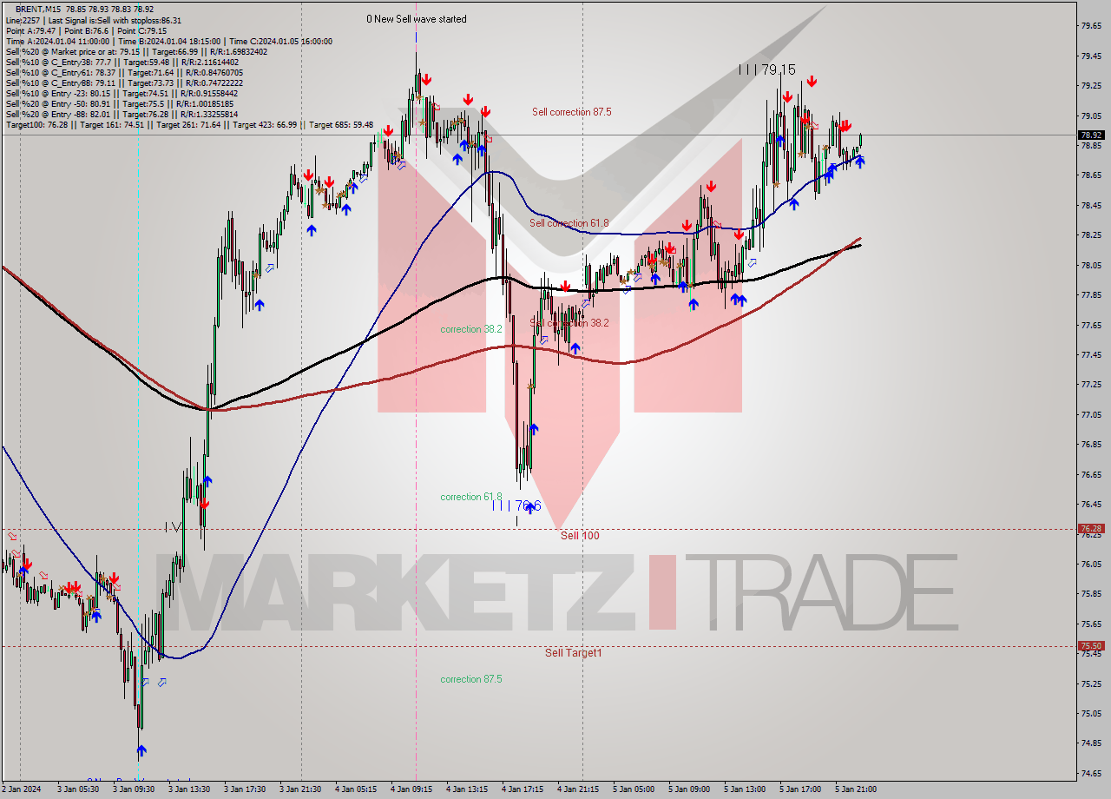This screenshot has height=799, width=1111.
Task: Click '4 Jan 21:15' on the time axis
Action: tap(578, 789)
